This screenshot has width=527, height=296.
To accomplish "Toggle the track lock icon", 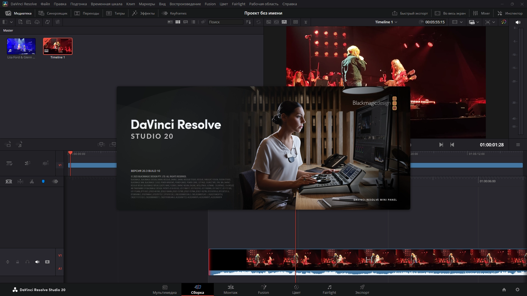I will (18, 262).
